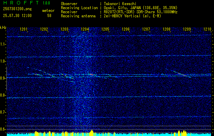
Task: Click the 1.0 frequency axis label
Action: point(3,61)
